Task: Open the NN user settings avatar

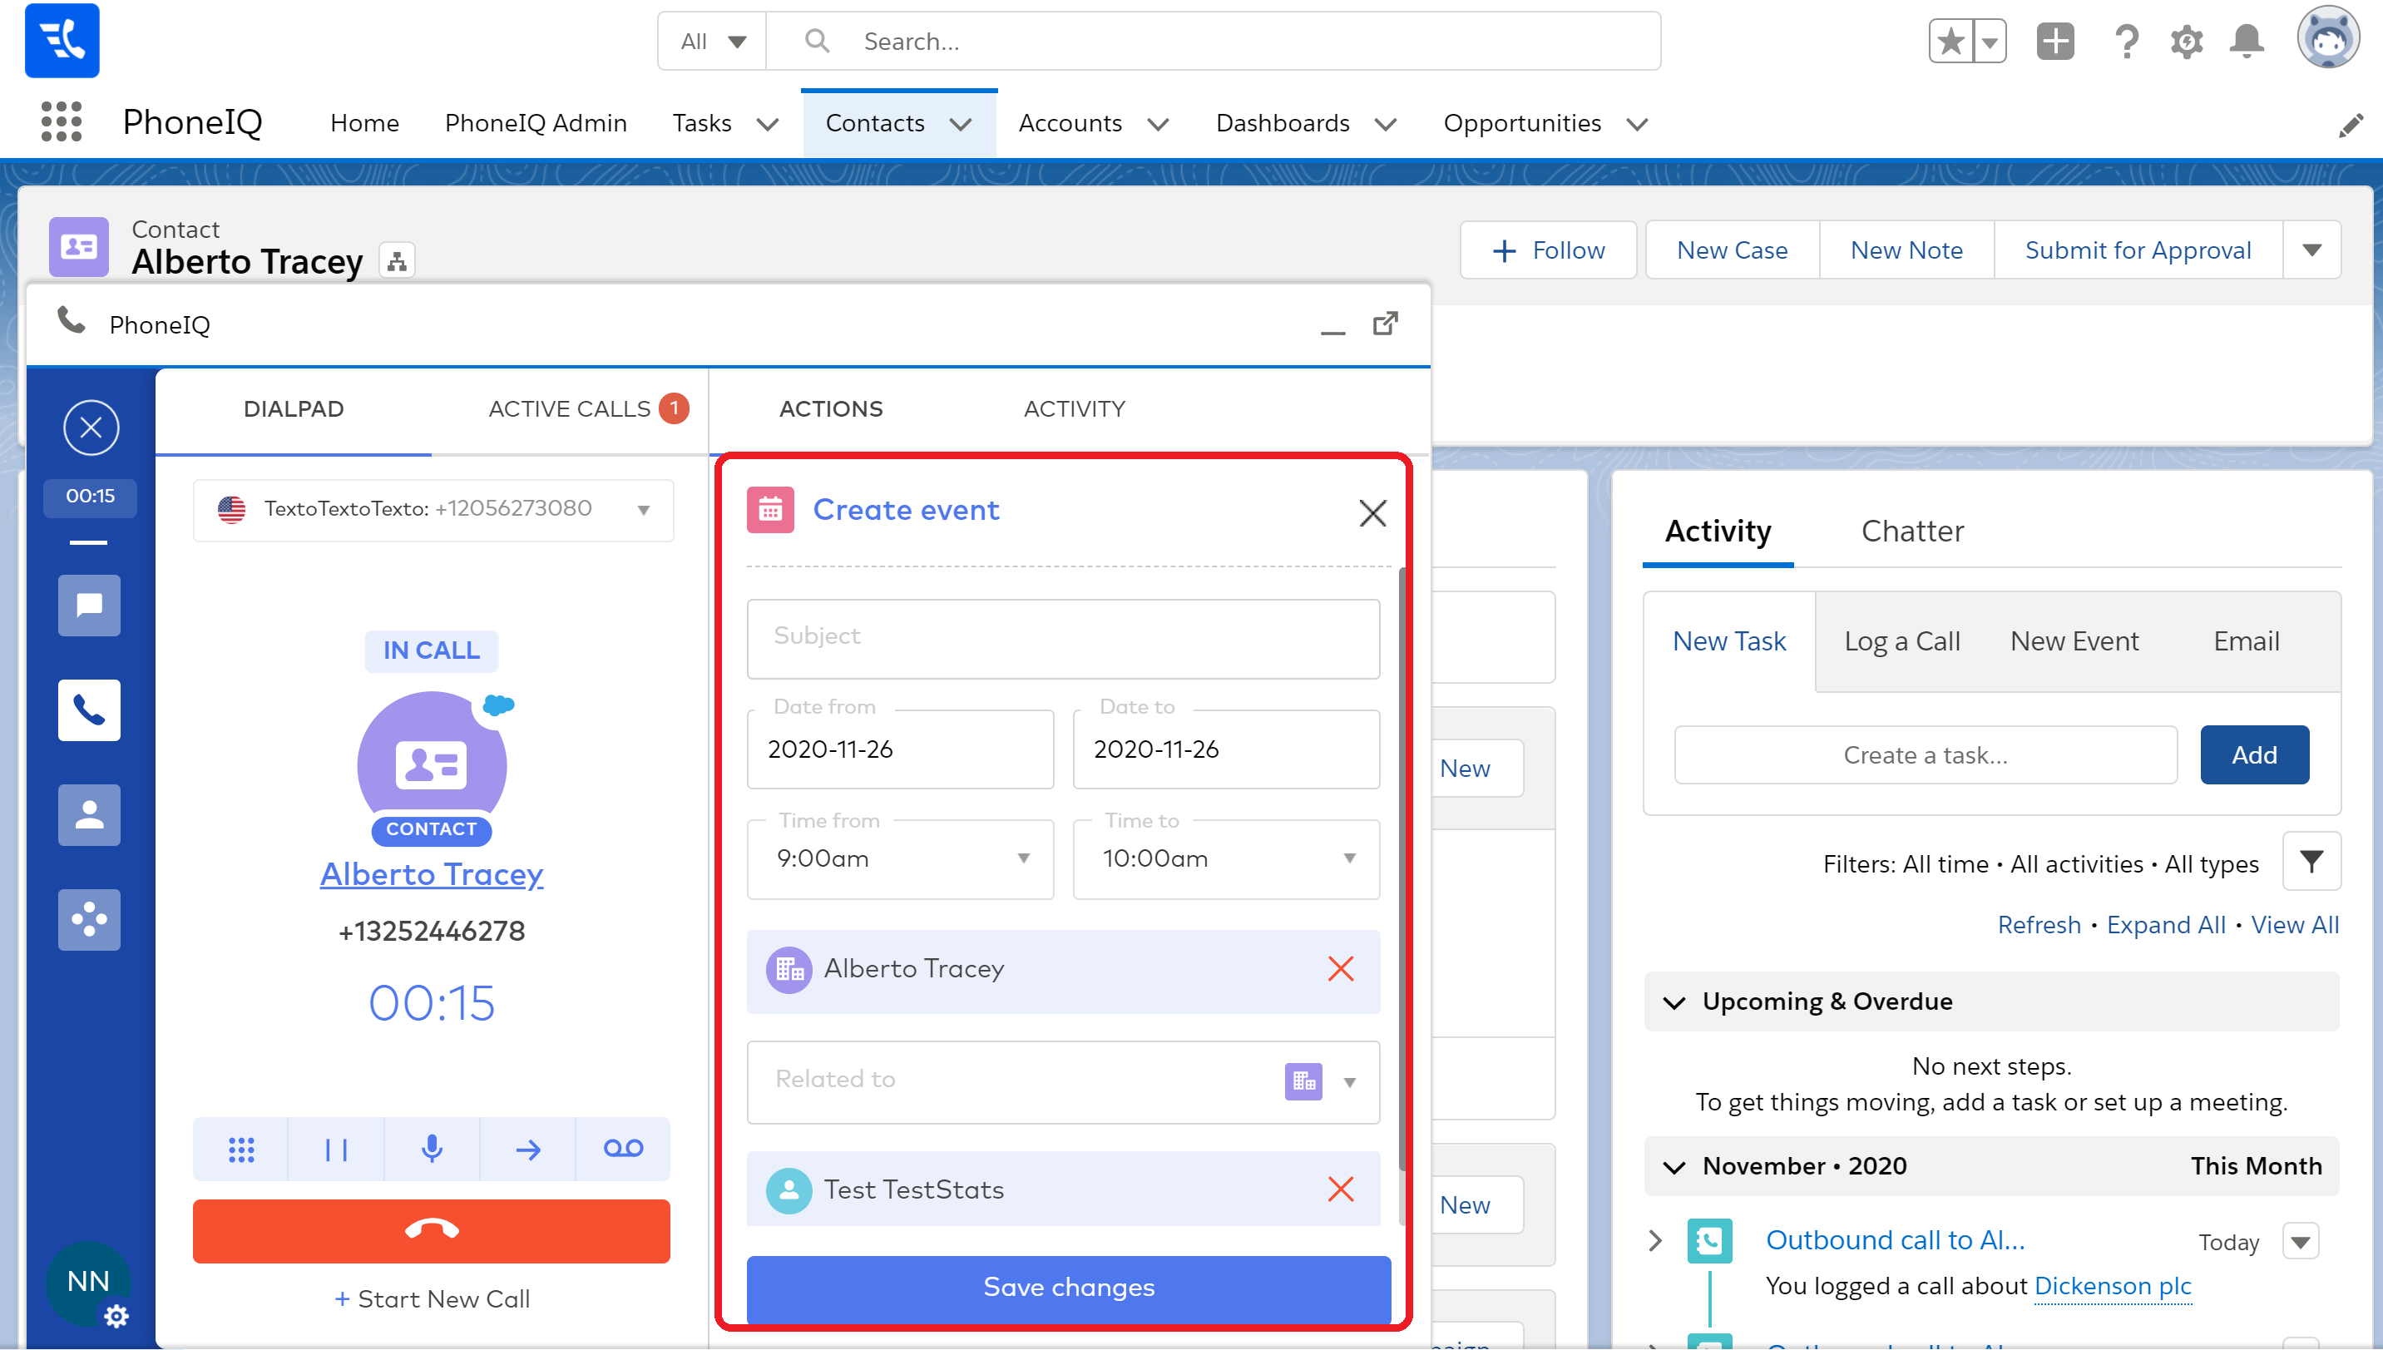Action: coord(89,1283)
